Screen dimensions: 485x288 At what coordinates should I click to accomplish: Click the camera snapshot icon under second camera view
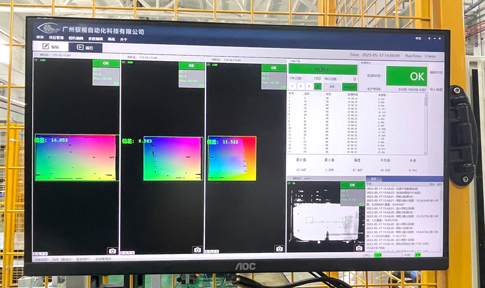point(197,249)
